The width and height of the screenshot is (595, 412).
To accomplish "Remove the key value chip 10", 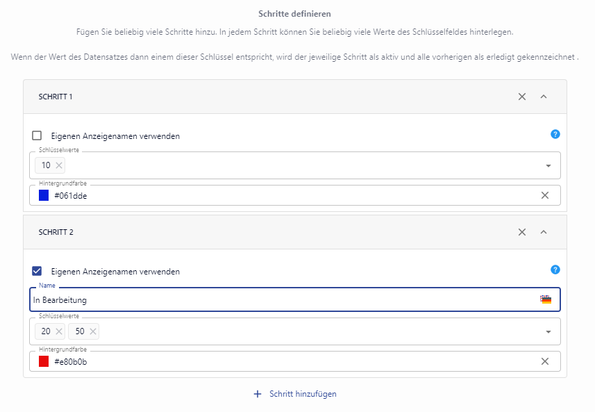I will click(x=59, y=165).
